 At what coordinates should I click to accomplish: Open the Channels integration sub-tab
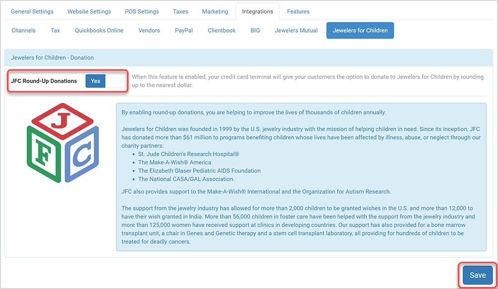23,30
